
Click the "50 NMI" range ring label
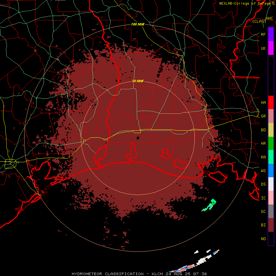(138, 81)
